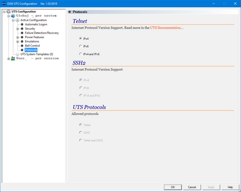Click the gear icon beside Bell Control
The image size is (241, 192).
22,46
